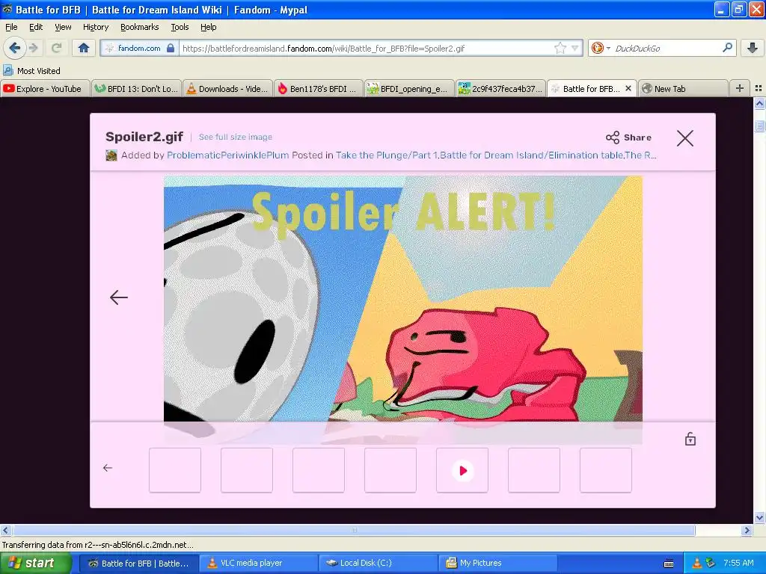Viewport: 766px width, 574px height.
Task: Click the fandom.com site identity label
Action: coord(139,48)
